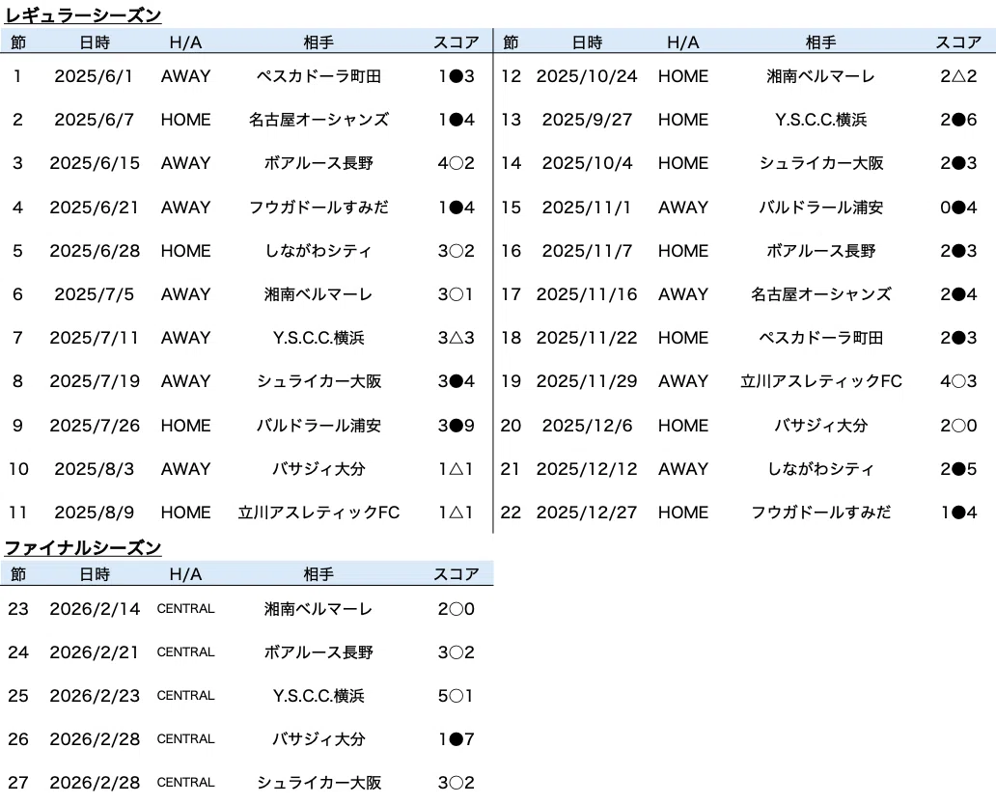Click the 1●7 score against バサジィ大分

tap(456, 739)
